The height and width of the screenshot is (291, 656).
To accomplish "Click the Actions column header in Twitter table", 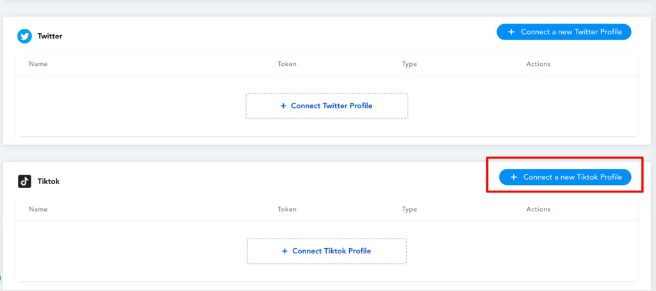I will [x=538, y=65].
